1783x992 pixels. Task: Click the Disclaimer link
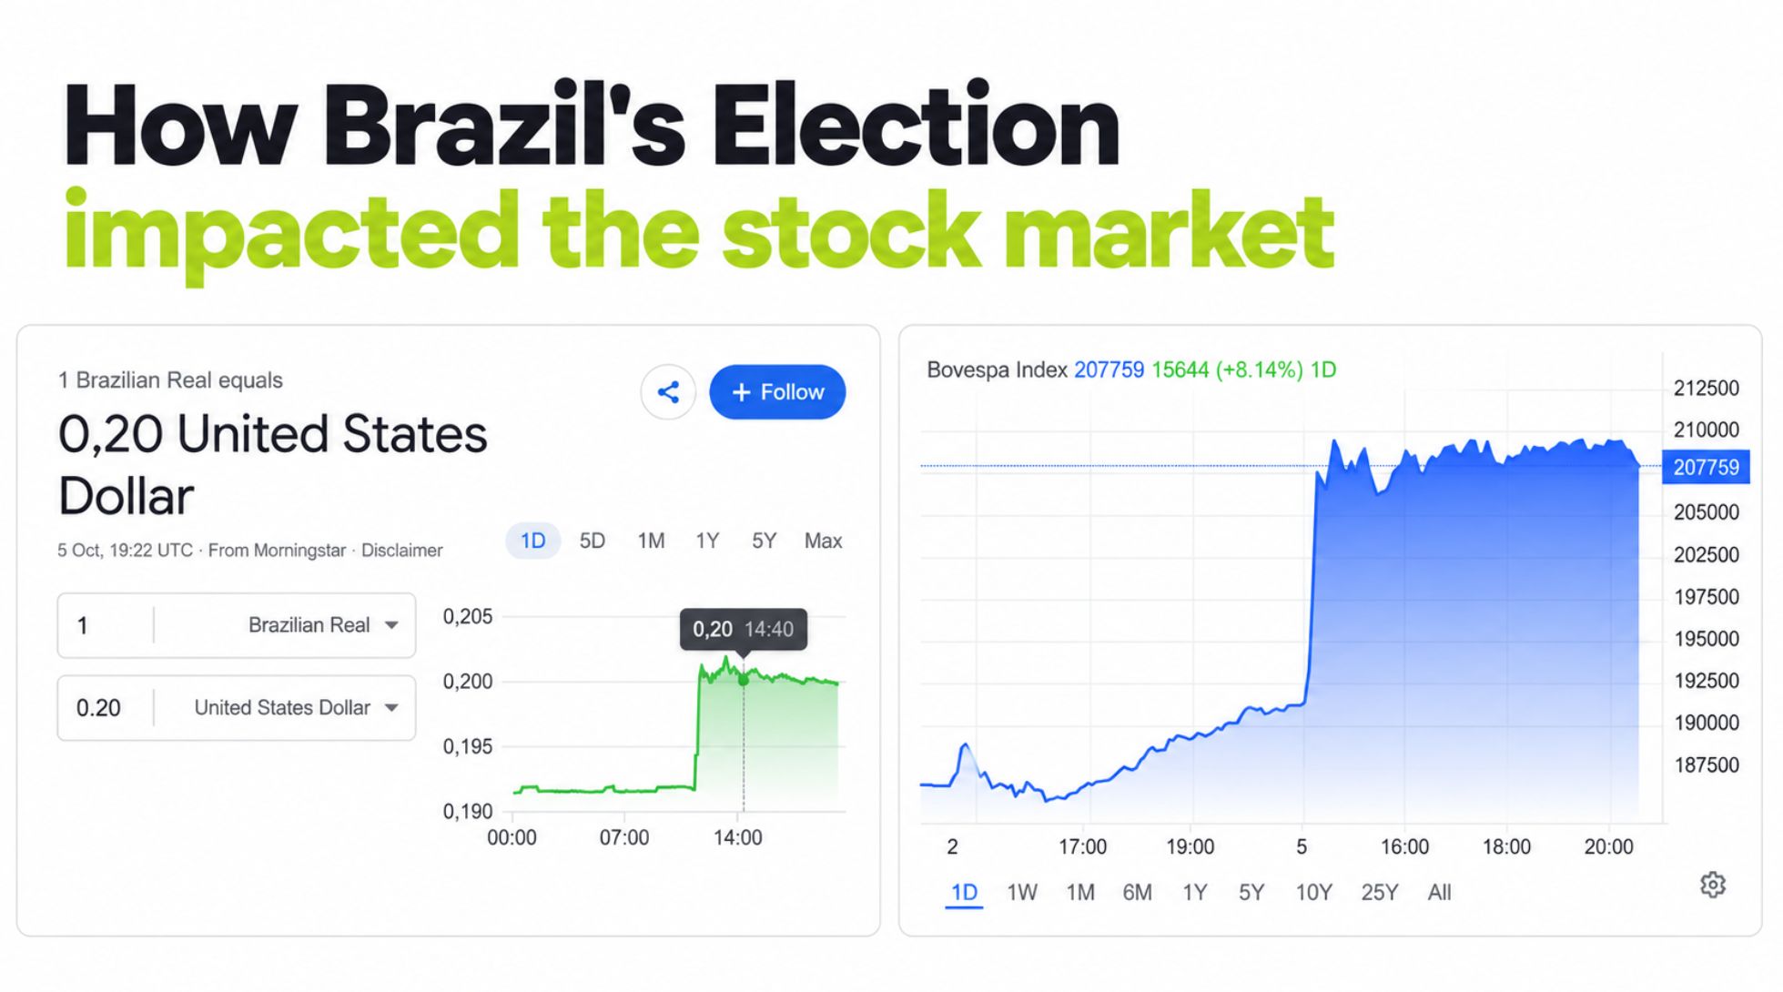point(401,551)
